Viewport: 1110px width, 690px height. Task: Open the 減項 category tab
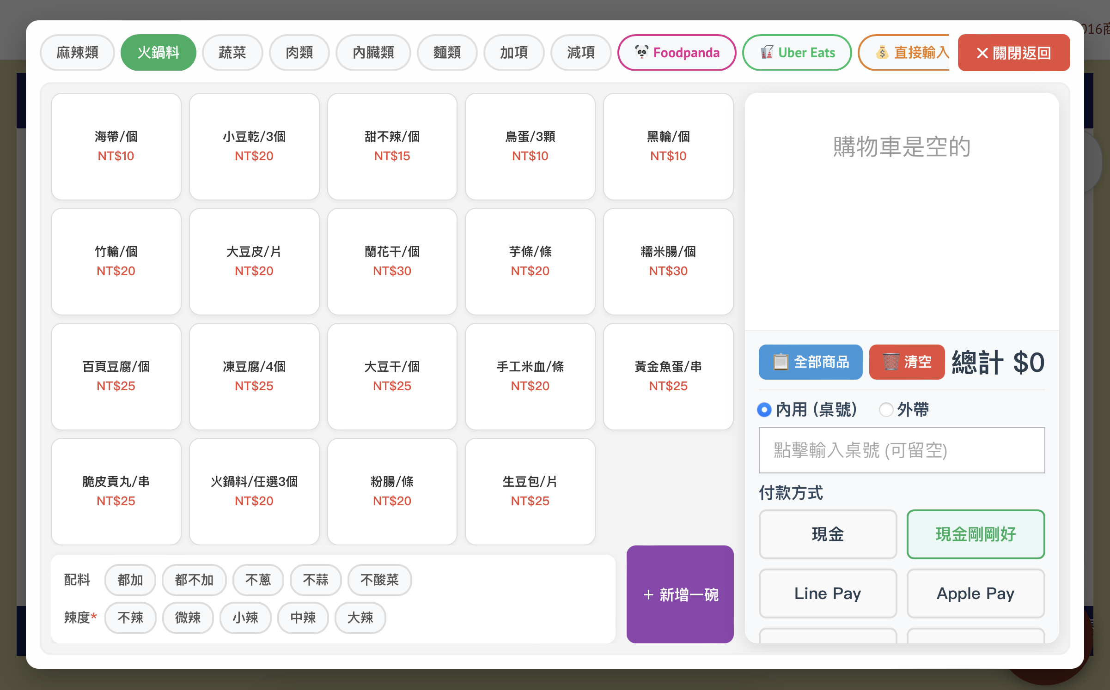click(x=581, y=53)
